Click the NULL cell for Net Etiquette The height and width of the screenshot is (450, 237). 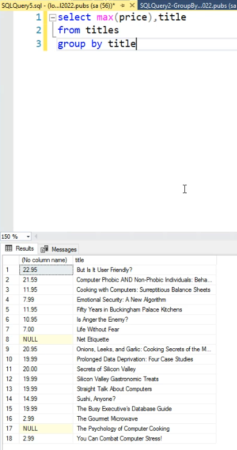[x=46, y=339]
